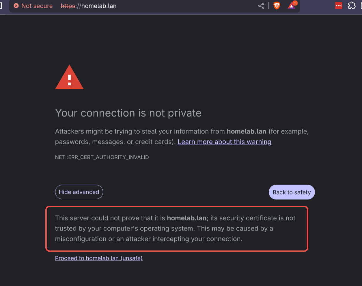Collapse the details with Hide advanced

pyautogui.click(x=79, y=192)
